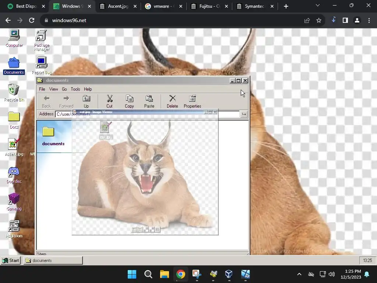The image size is (377, 283).
Task: Open Chrome three-dot menu
Action: click(x=369, y=21)
